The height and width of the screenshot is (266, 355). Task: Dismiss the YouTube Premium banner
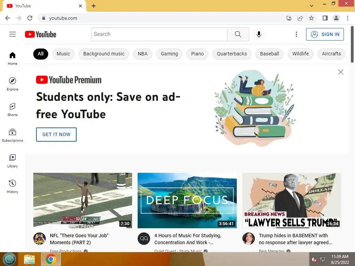coord(340,72)
